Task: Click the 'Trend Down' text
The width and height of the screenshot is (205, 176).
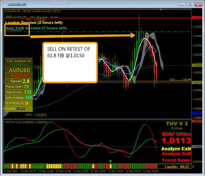Action: tap(176, 160)
